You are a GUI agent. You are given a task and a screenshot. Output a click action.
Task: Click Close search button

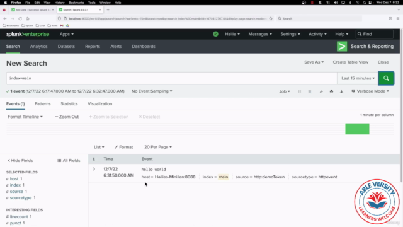(x=383, y=62)
